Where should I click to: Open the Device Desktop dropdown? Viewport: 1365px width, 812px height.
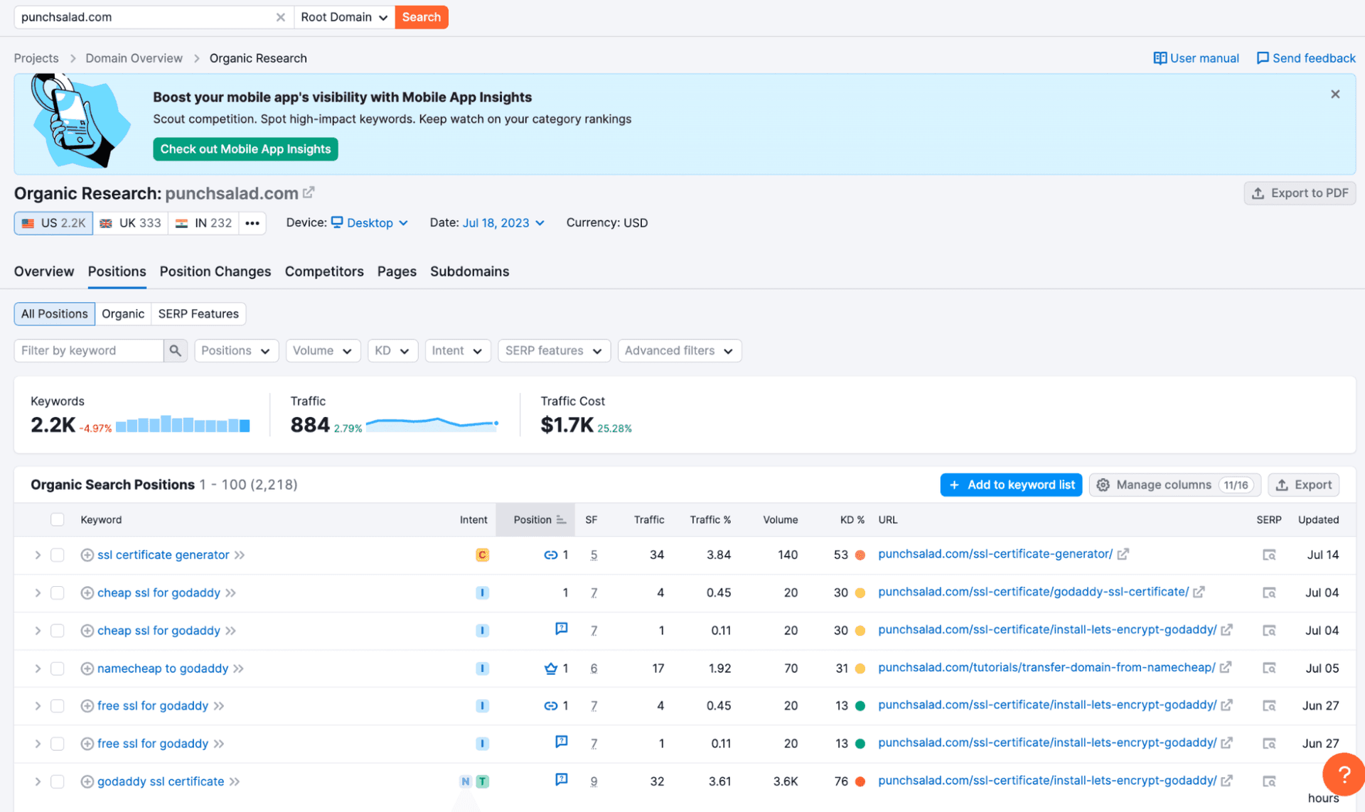[370, 223]
